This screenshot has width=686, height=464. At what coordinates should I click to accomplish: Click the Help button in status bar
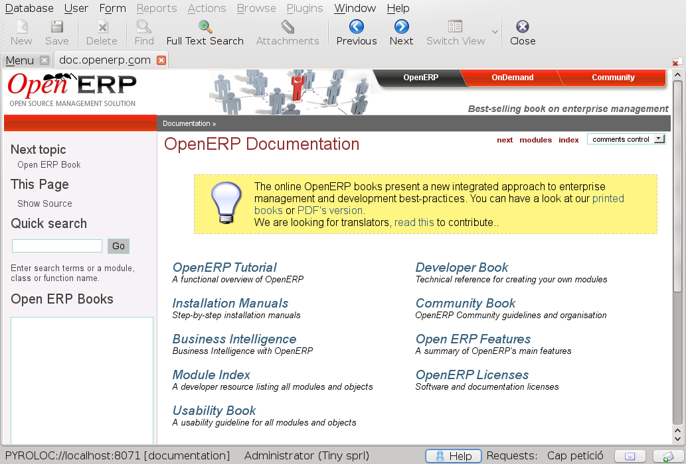(x=454, y=456)
